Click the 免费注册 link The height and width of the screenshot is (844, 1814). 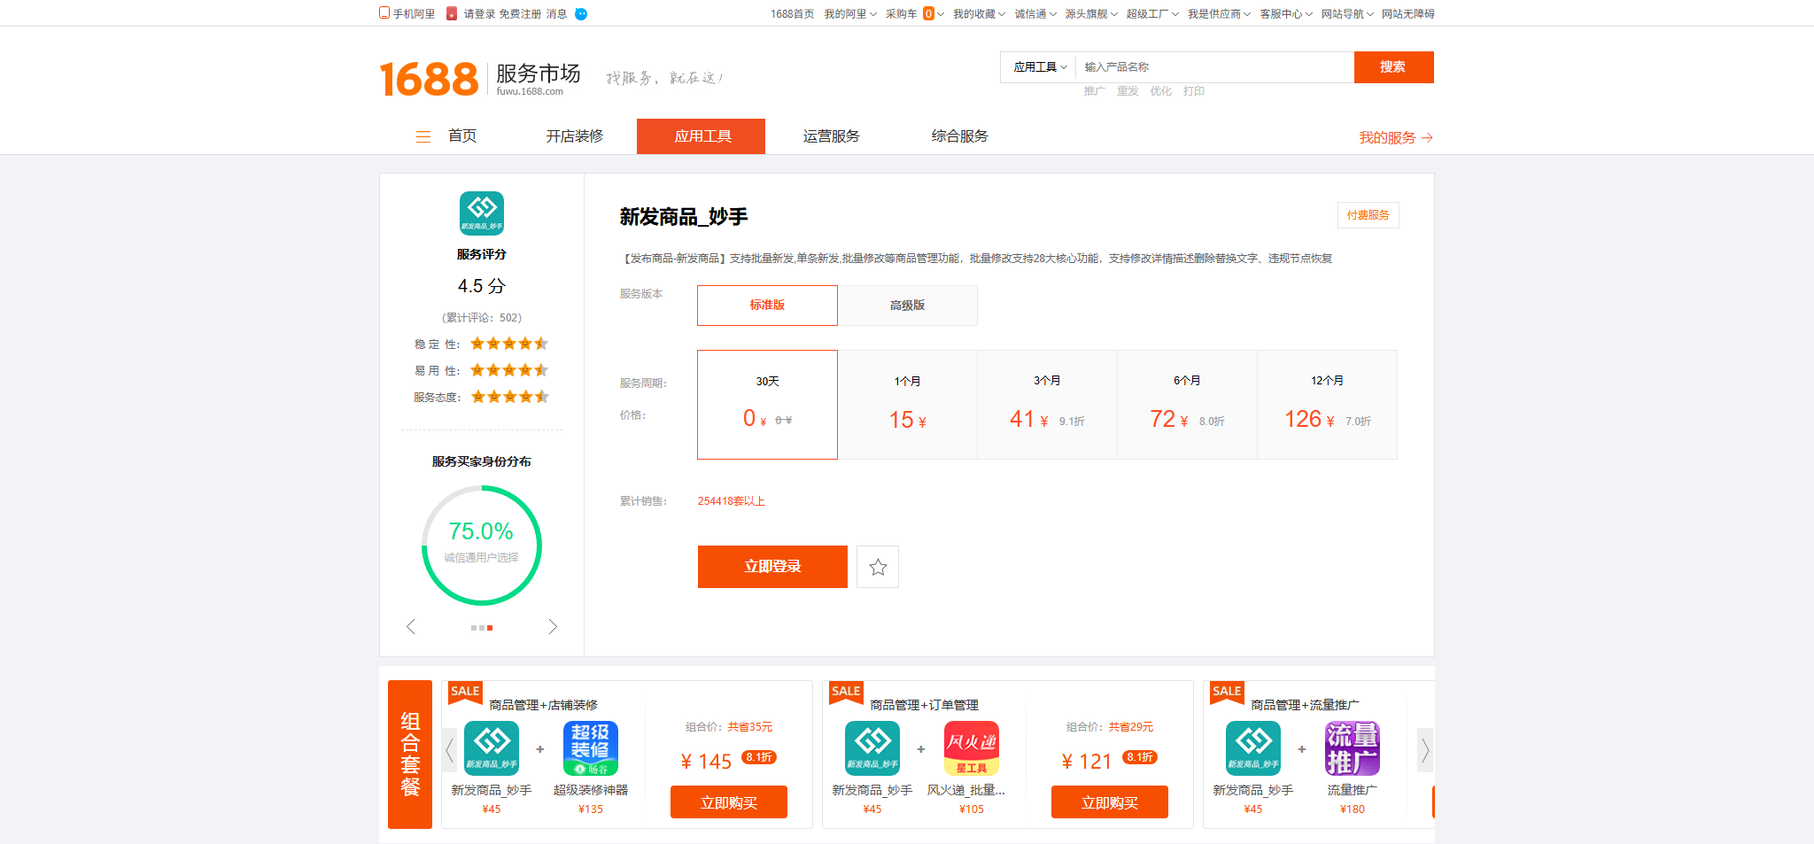[x=520, y=14]
